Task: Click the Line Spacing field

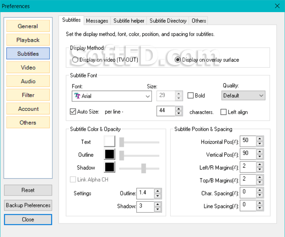Action: 248,206
